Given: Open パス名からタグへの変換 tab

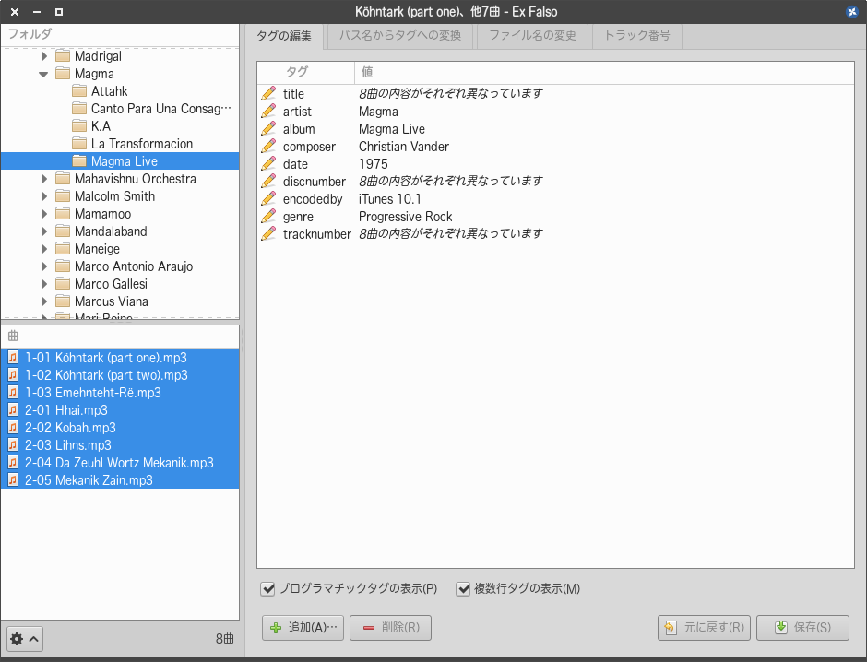Looking at the screenshot, I should coord(399,36).
